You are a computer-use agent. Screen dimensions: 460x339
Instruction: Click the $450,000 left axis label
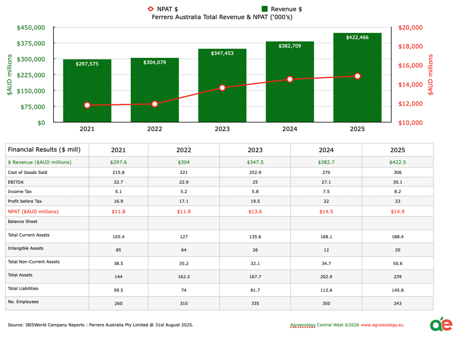click(31, 28)
